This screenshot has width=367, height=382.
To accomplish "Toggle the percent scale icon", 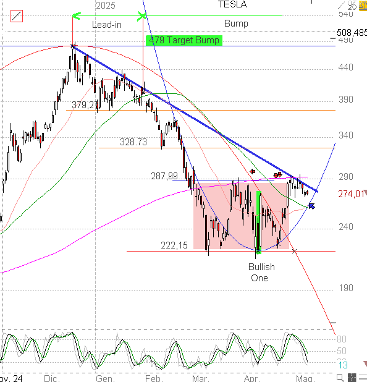I will [352, 6].
